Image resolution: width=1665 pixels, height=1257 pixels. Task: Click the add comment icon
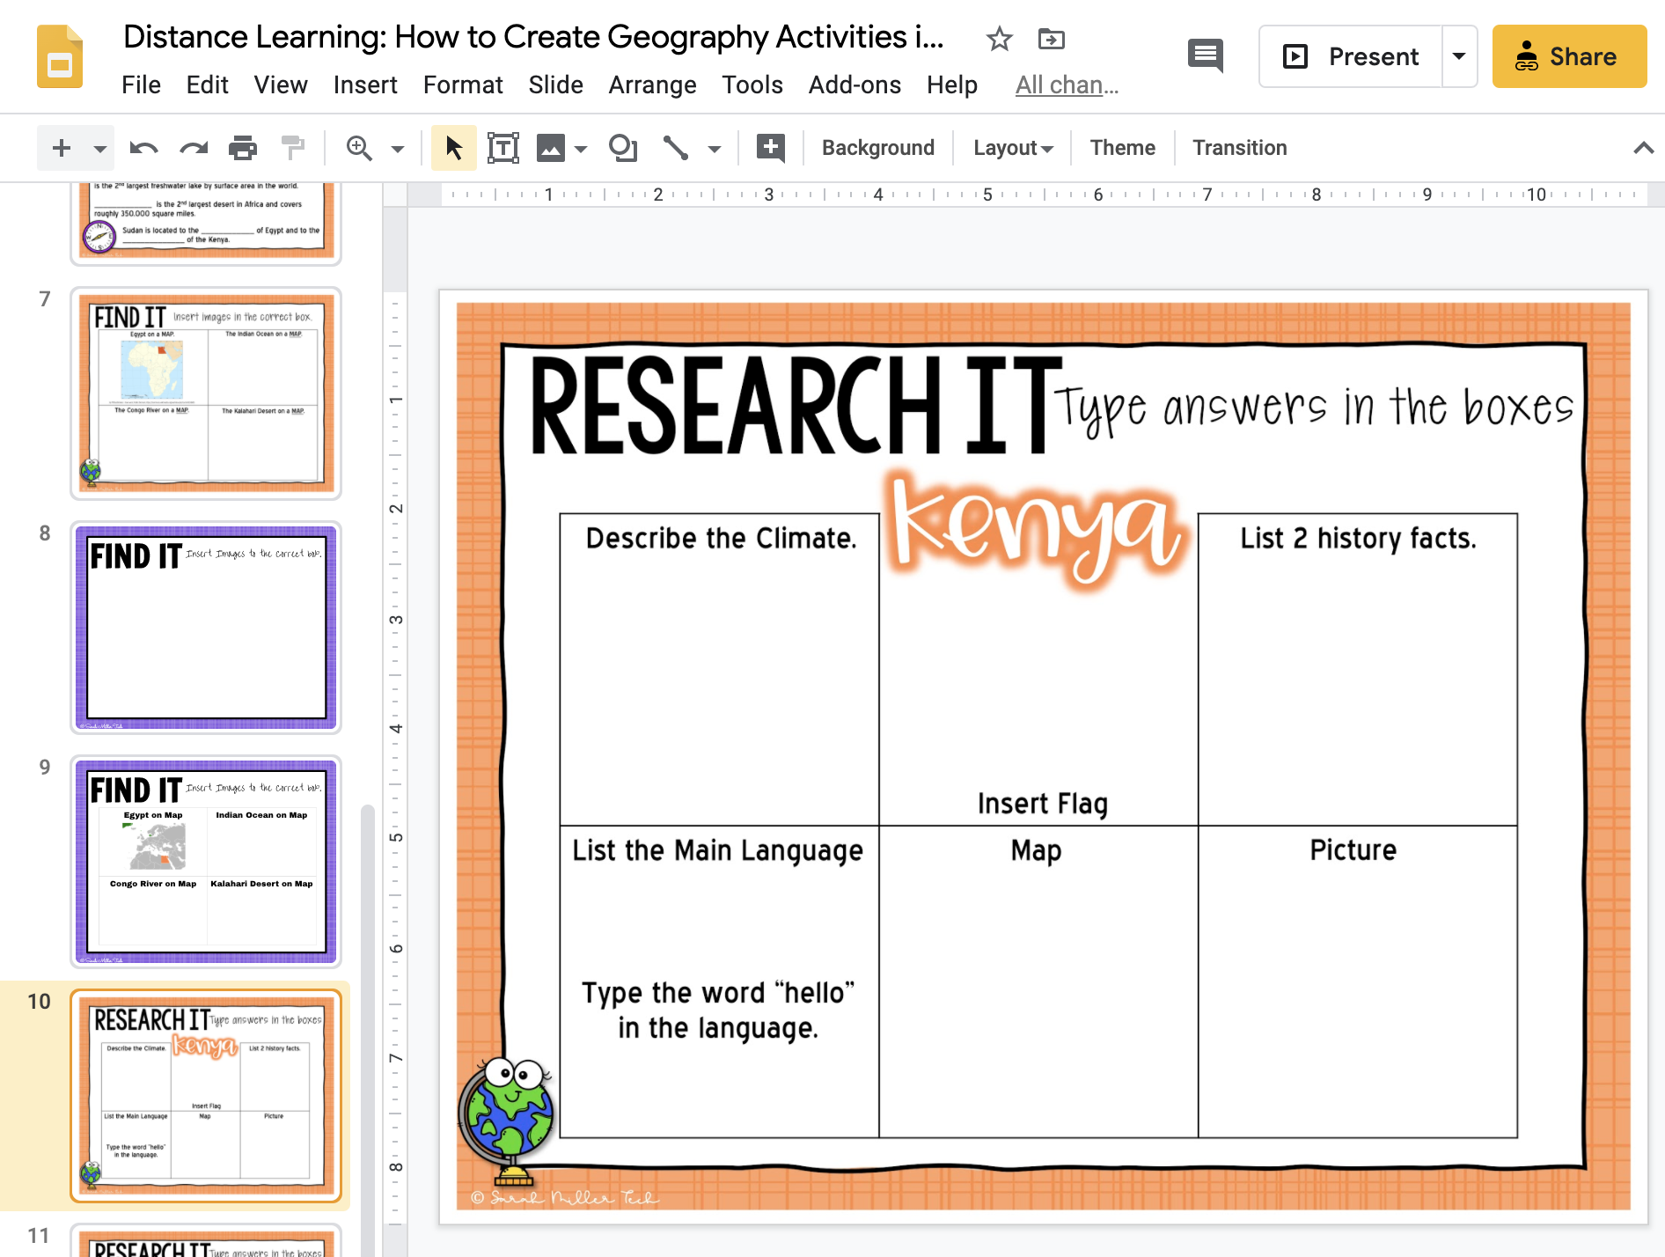click(x=771, y=148)
